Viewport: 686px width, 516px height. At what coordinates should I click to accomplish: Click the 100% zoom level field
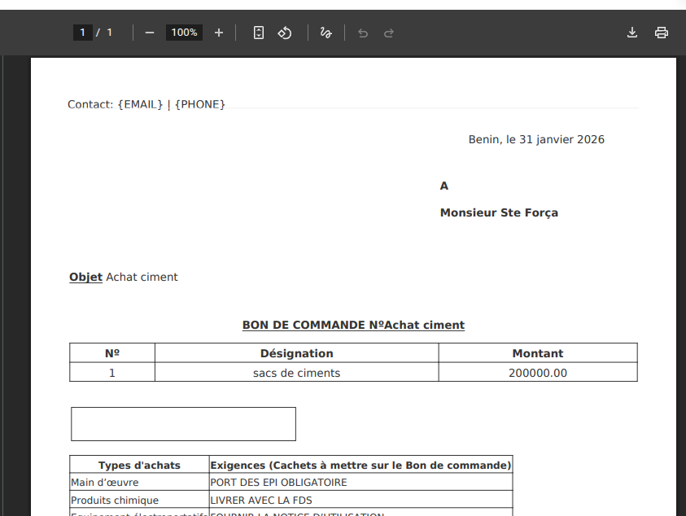click(184, 33)
